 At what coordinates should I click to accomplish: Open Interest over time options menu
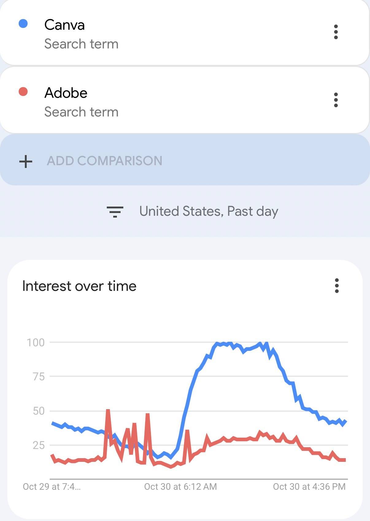pos(337,286)
